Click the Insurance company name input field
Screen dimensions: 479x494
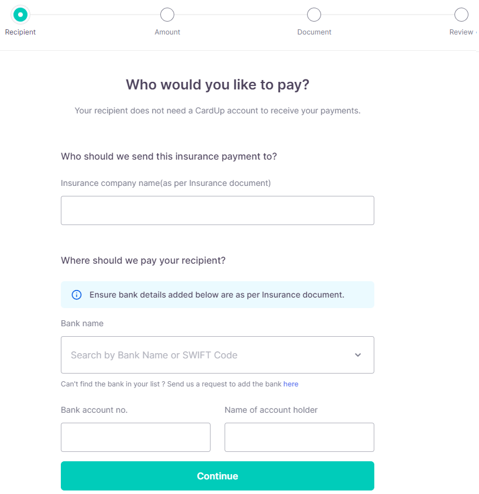click(218, 210)
